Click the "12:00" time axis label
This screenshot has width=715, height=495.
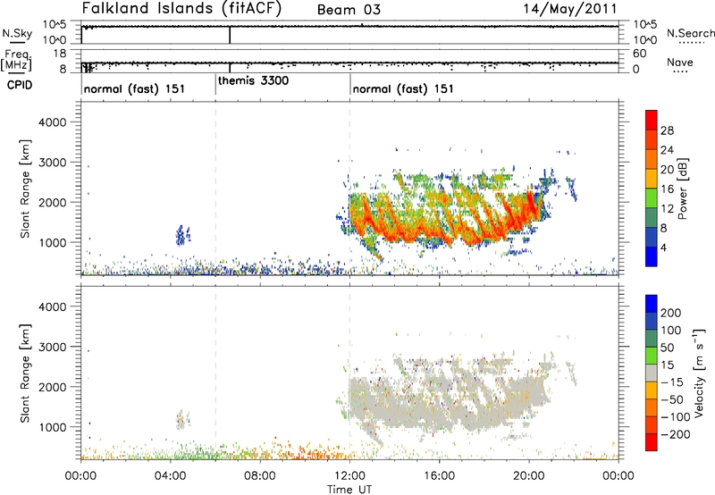tap(349, 476)
